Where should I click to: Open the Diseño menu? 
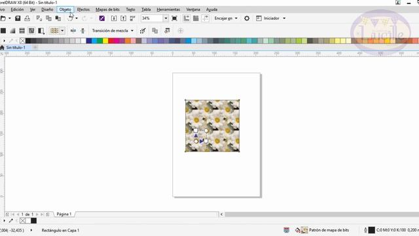pos(47,9)
